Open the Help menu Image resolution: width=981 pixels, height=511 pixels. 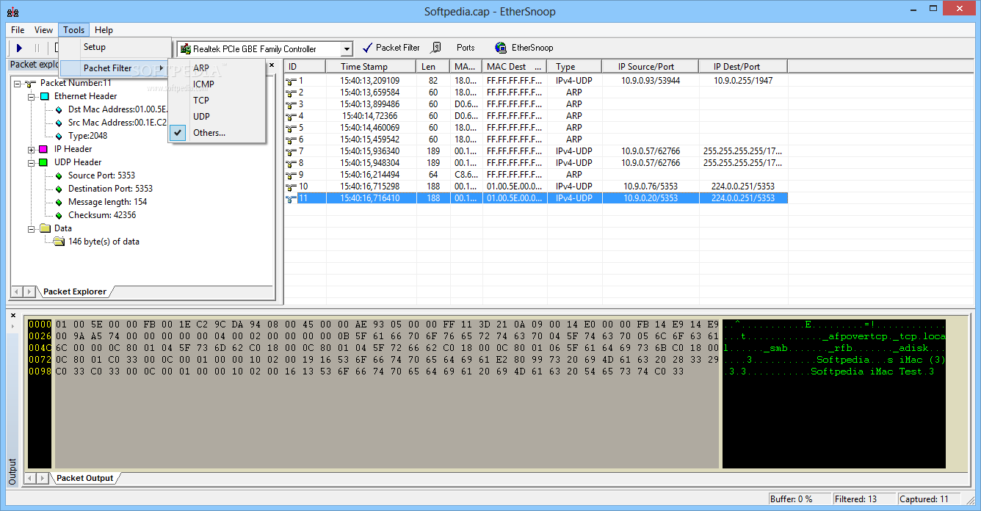pyautogui.click(x=104, y=30)
